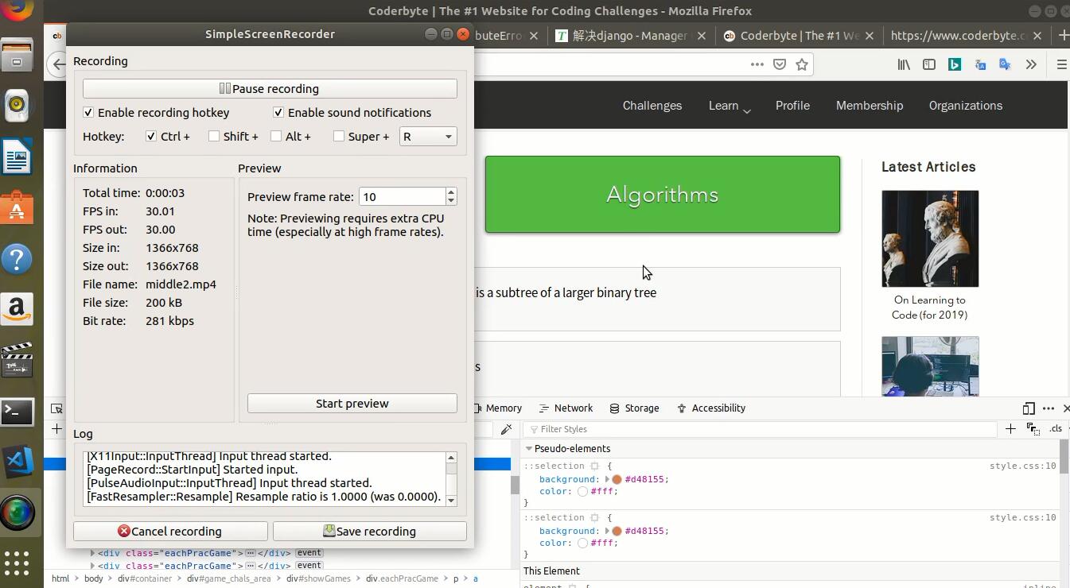The width and height of the screenshot is (1070, 588).
Task: Decrease preview frame rate with down arrow
Action: pyautogui.click(x=451, y=201)
